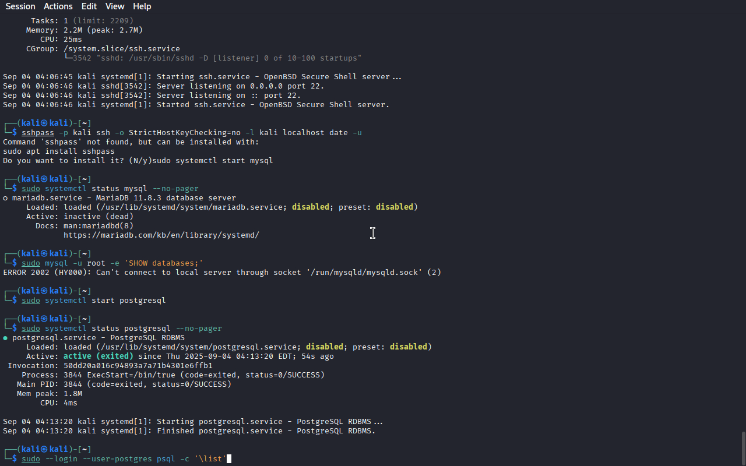Click 'Server listening on :: port 22.' log line
Viewport: 746px width, 466px height.
coord(152,96)
